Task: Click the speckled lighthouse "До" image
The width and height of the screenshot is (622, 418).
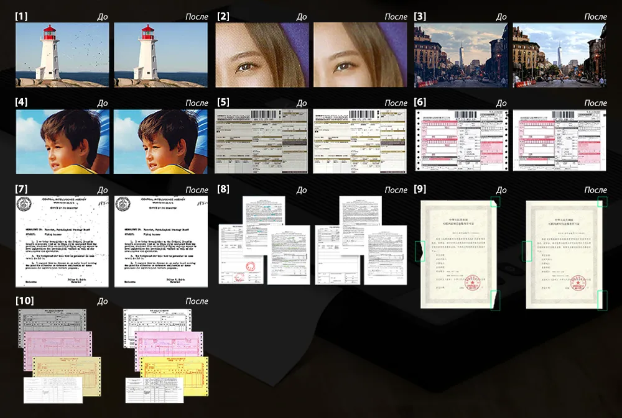Action: tap(62, 55)
